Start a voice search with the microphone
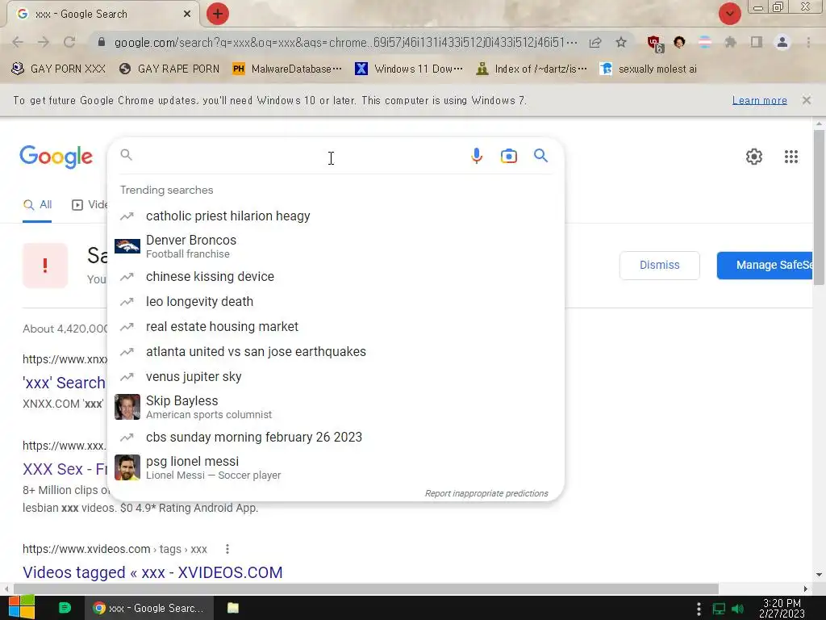The height and width of the screenshot is (620, 826). (477, 156)
